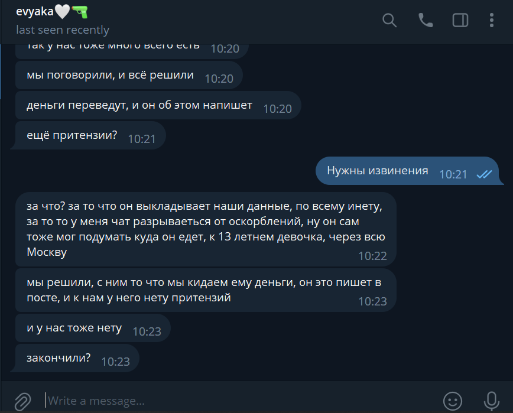The width and height of the screenshot is (513, 413).
Task: Select the message 'закончили?'
Action: (x=77, y=358)
